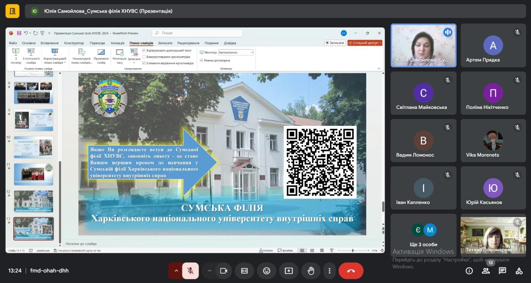Open the Конструктор tab
This screenshot has height=283, width=531.
pyautogui.click(x=74, y=43)
